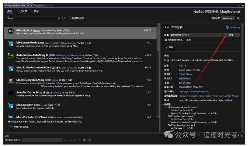Click the verified badge next to AutoFixture.AutoMoq
Screen dimensions: 250x146
tap(47, 55)
